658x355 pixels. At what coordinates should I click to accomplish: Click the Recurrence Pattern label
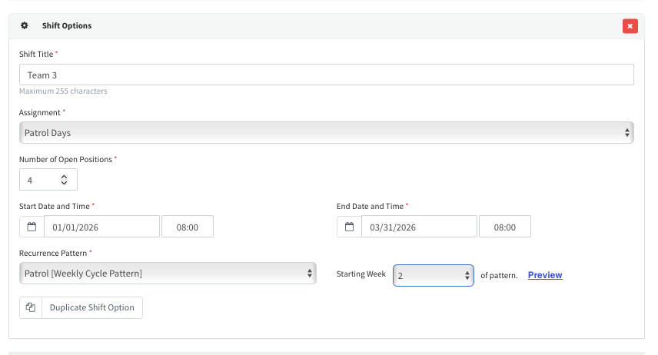click(x=53, y=253)
